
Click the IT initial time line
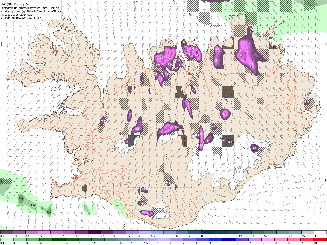click(16, 15)
